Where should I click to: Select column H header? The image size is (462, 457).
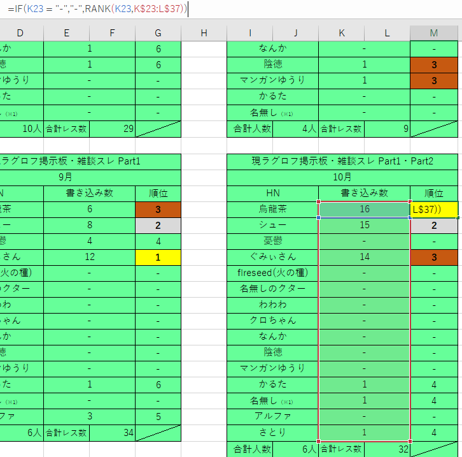tap(204, 33)
